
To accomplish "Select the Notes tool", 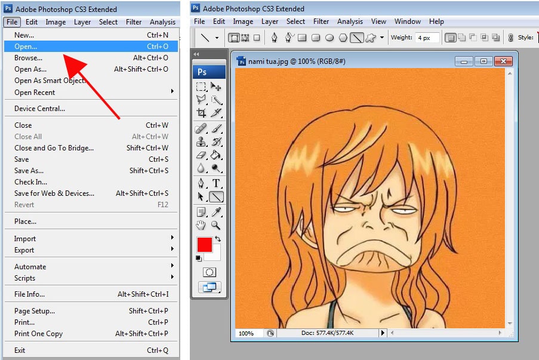I will tap(201, 212).
